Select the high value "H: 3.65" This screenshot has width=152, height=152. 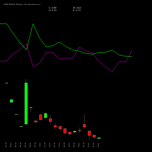point(77,8)
